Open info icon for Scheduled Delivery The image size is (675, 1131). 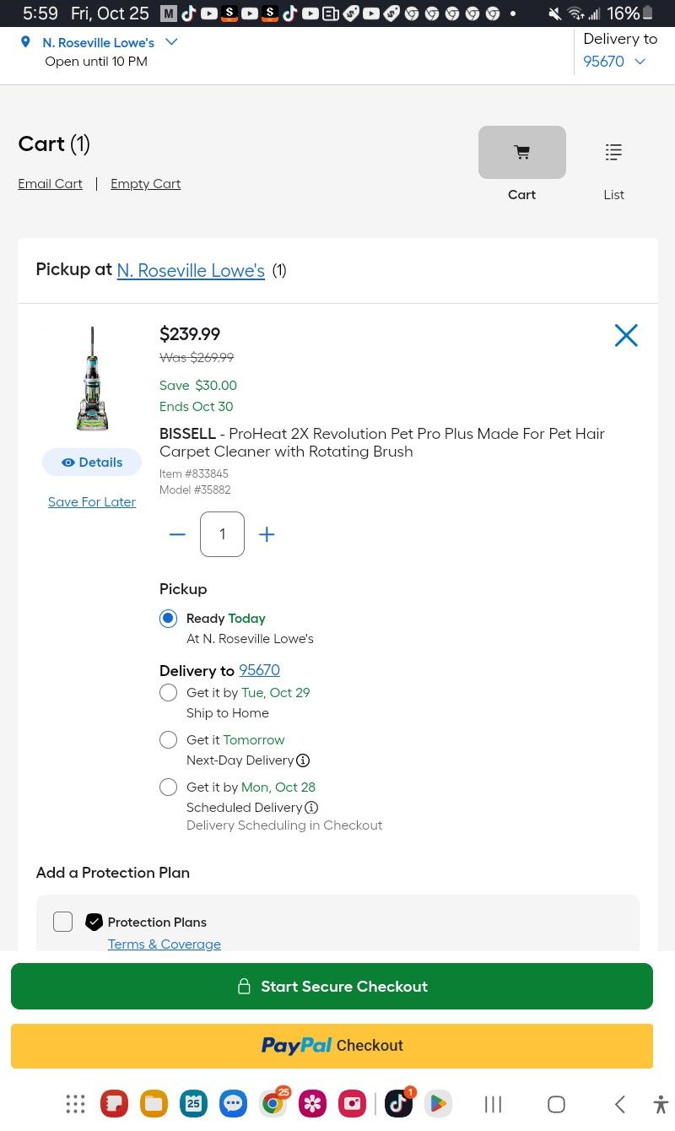[x=311, y=808]
